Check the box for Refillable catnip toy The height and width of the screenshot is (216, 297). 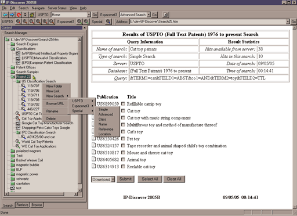point(123,104)
